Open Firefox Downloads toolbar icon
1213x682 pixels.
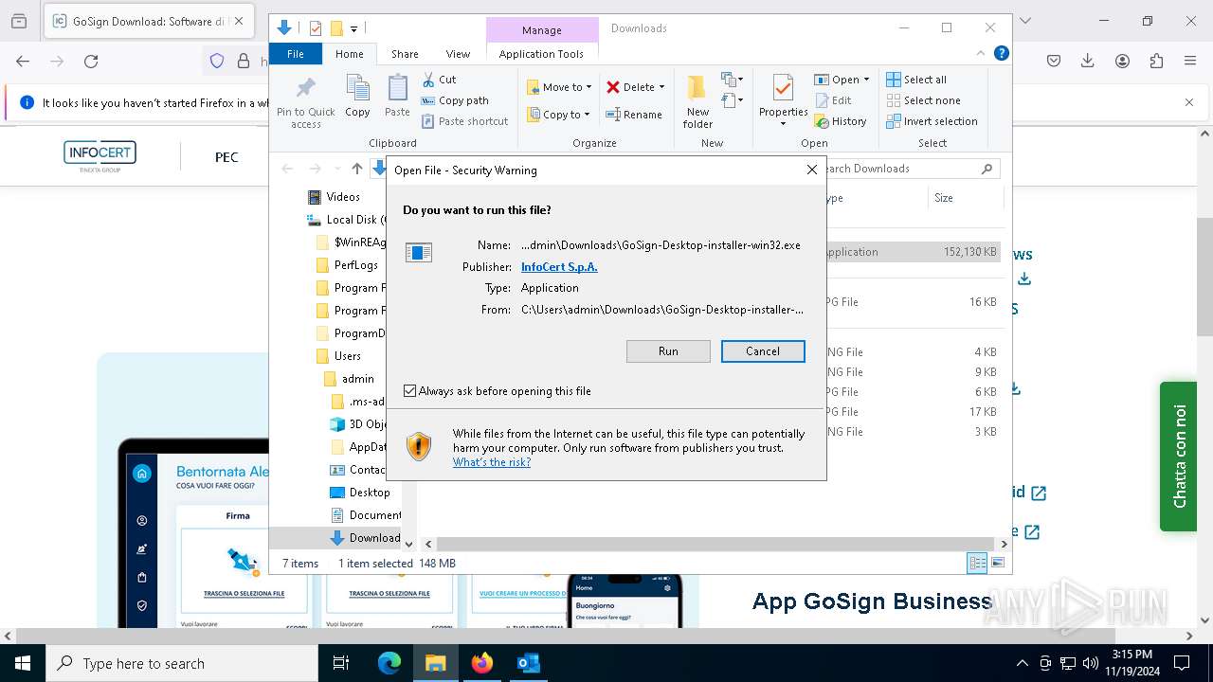pyautogui.click(x=1088, y=62)
